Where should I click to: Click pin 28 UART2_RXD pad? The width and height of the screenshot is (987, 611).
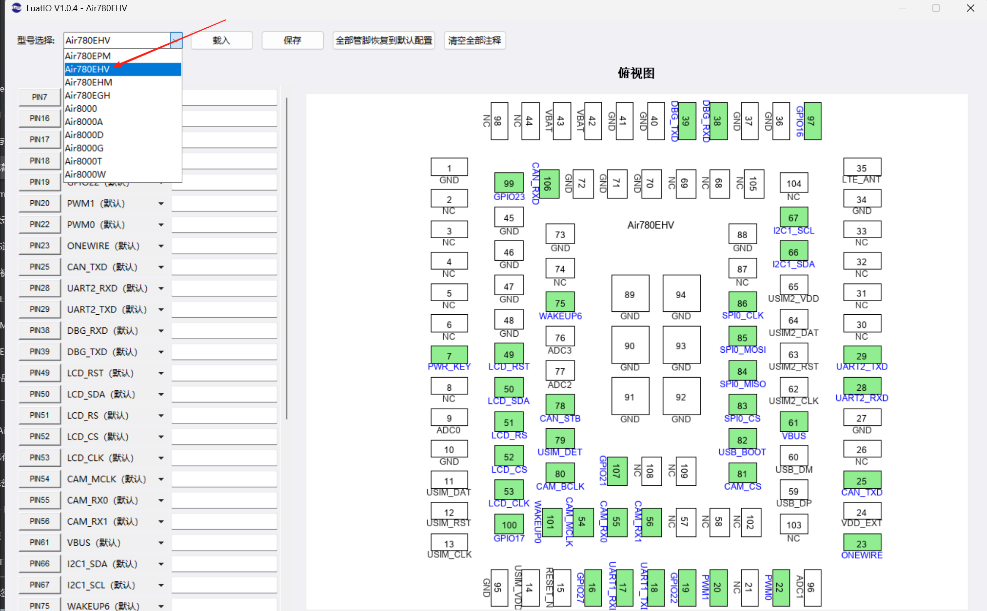click(862, 386)
